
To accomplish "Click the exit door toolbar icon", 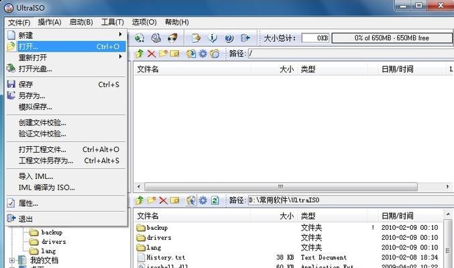I will (x=245, y=38).
